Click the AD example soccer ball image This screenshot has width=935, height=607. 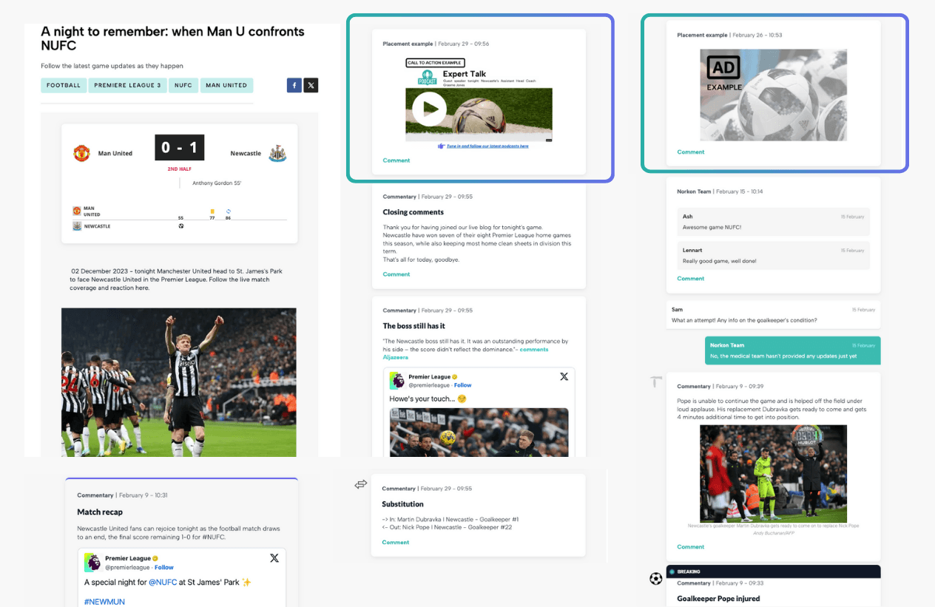coord(773,95)
